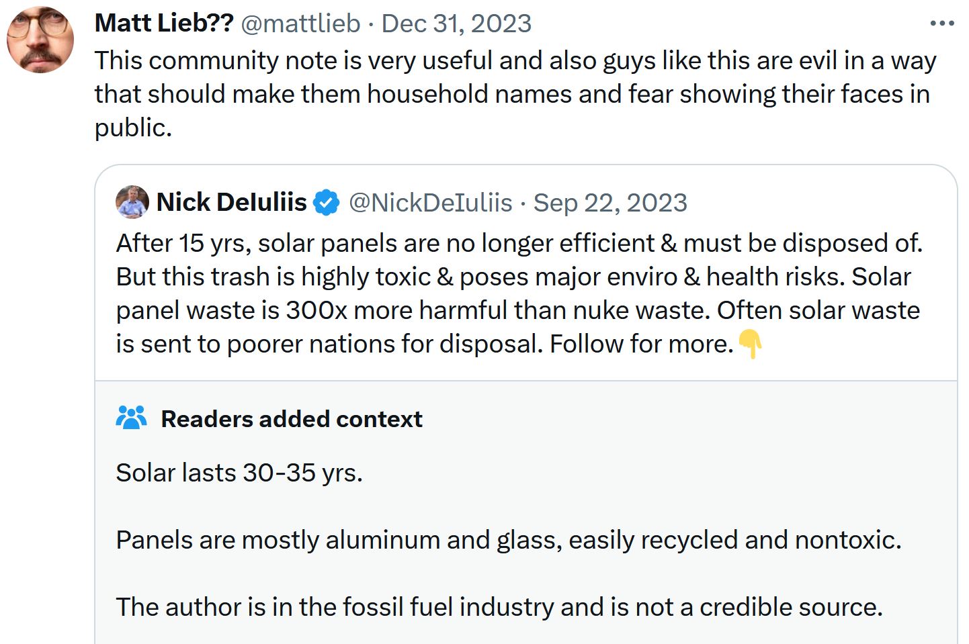Open the three-dot more options menu
This screenshot has width=969, height=644.
point(941,24)
